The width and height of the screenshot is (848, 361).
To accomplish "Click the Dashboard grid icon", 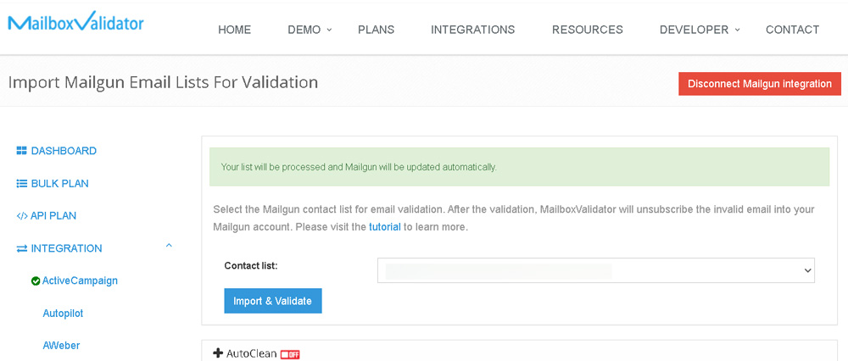I will [x=22, y=151].
